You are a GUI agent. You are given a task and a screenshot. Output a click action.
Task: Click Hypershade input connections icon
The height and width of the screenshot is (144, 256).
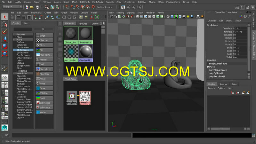[64, 17]
